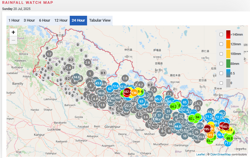The height and width of the screenshot is (158, 250).
Task: Open the Tabular View tab
Action: tap(100, 20)
